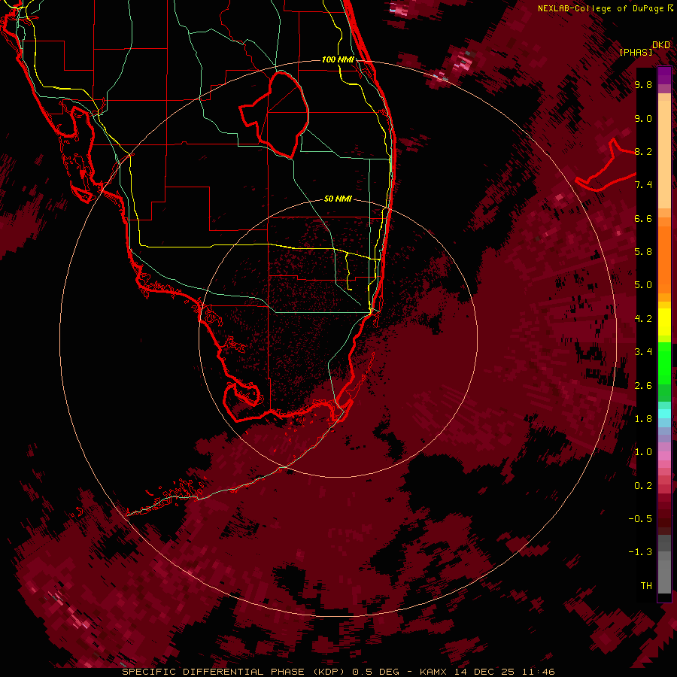Pick the peach band of the colorbar
Screen dimensions: 677x677
point(664,154)
